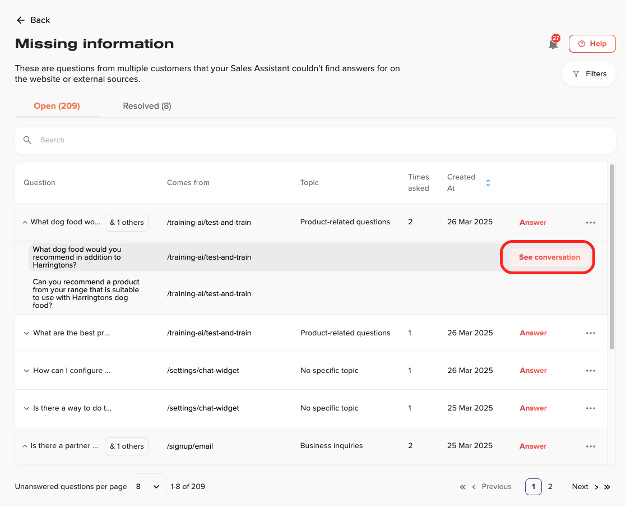The width and height of the screenshot is (626, 507).
Task: Click the table's vertical scrollbar
Action: pos(611,257)
